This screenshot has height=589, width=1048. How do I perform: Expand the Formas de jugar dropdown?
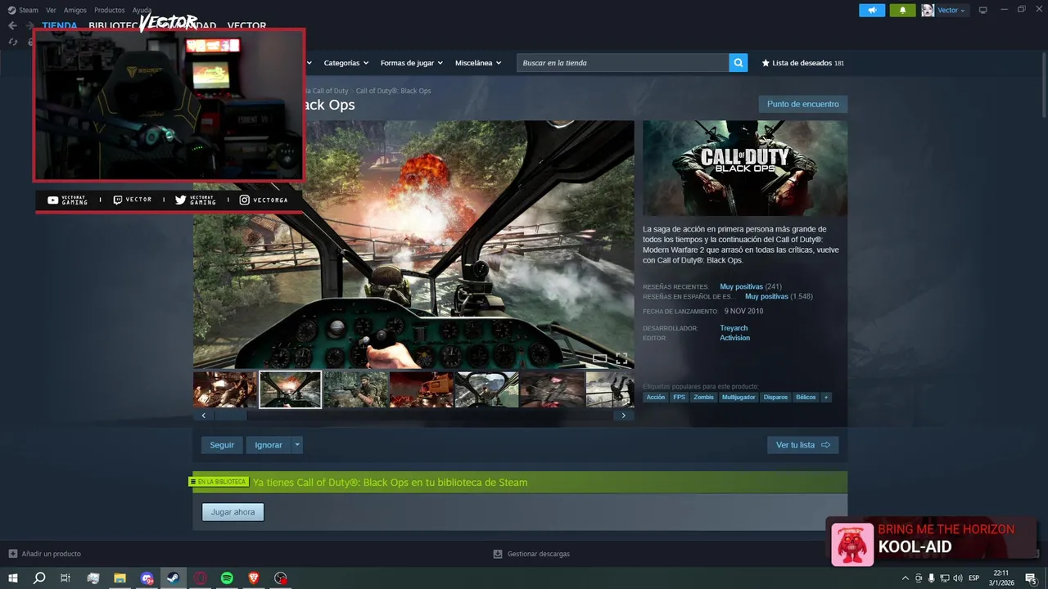(411, 63)
